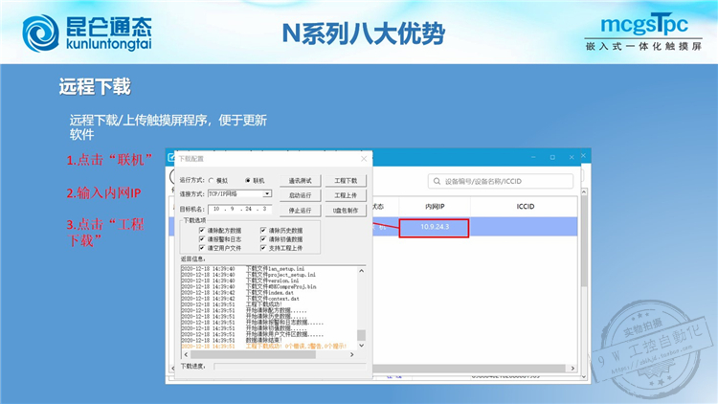
Task: Click the 下载进度 progress bar
Action: (287, 367)
